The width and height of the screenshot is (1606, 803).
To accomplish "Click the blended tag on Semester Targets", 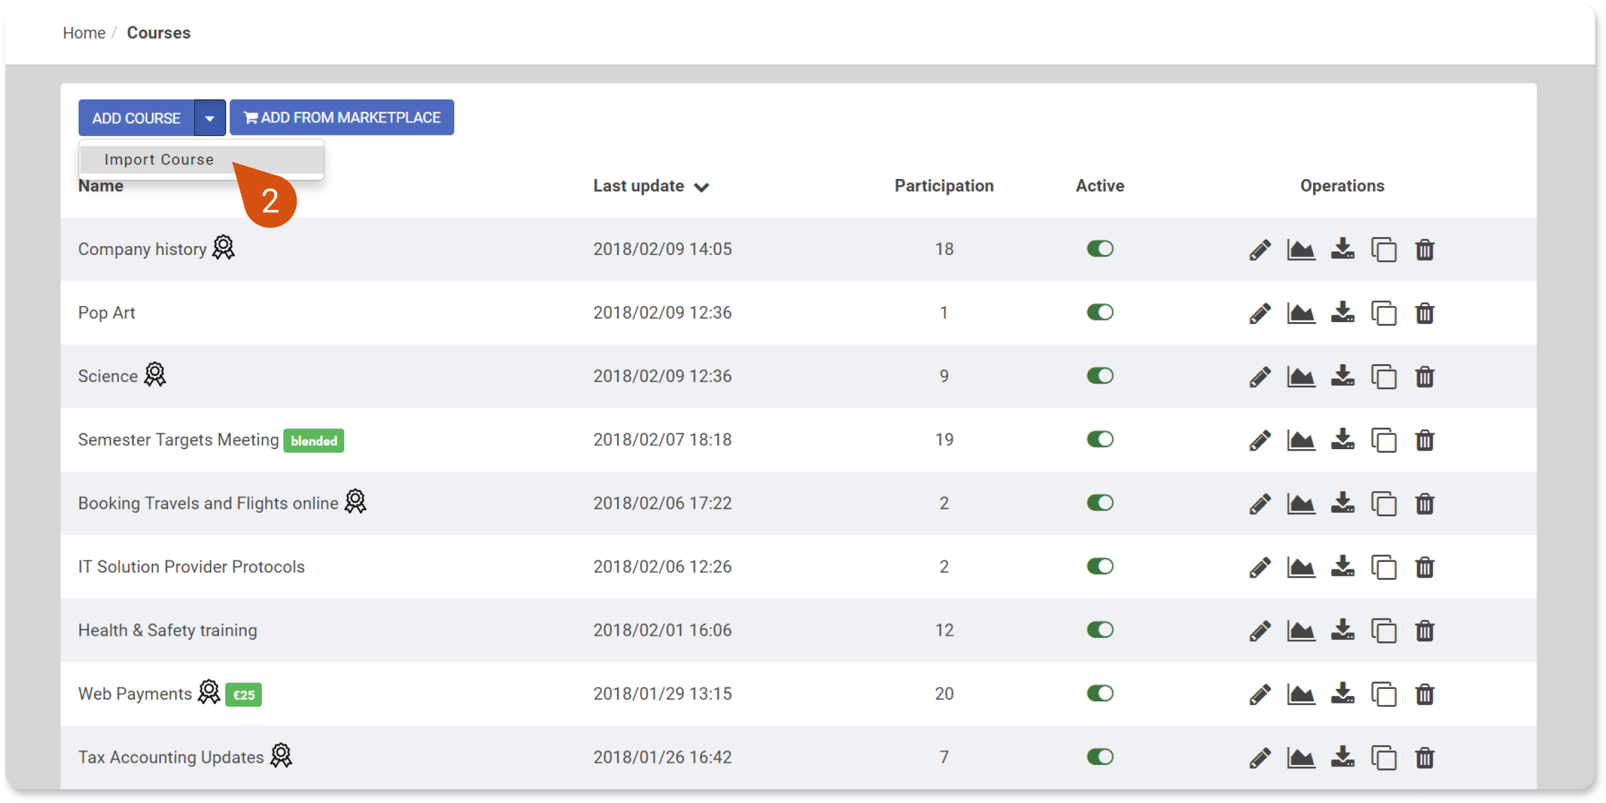I will (x=314, y=441).
